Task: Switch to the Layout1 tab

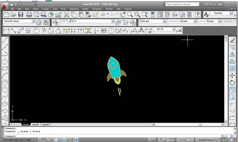Action: coord(35,124)
